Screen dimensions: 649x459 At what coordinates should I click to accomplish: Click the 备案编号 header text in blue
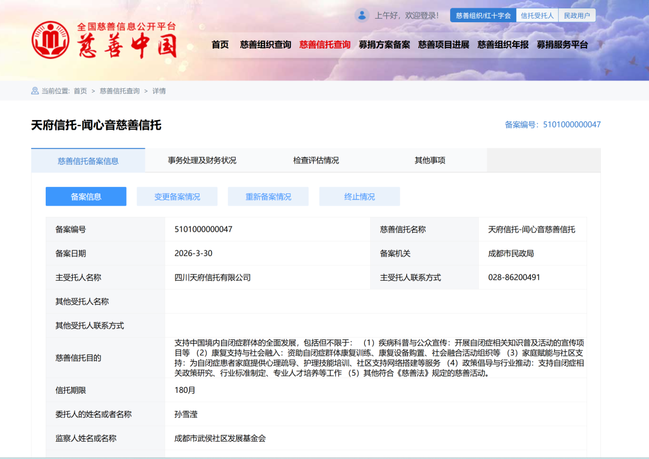coord(553,124)
